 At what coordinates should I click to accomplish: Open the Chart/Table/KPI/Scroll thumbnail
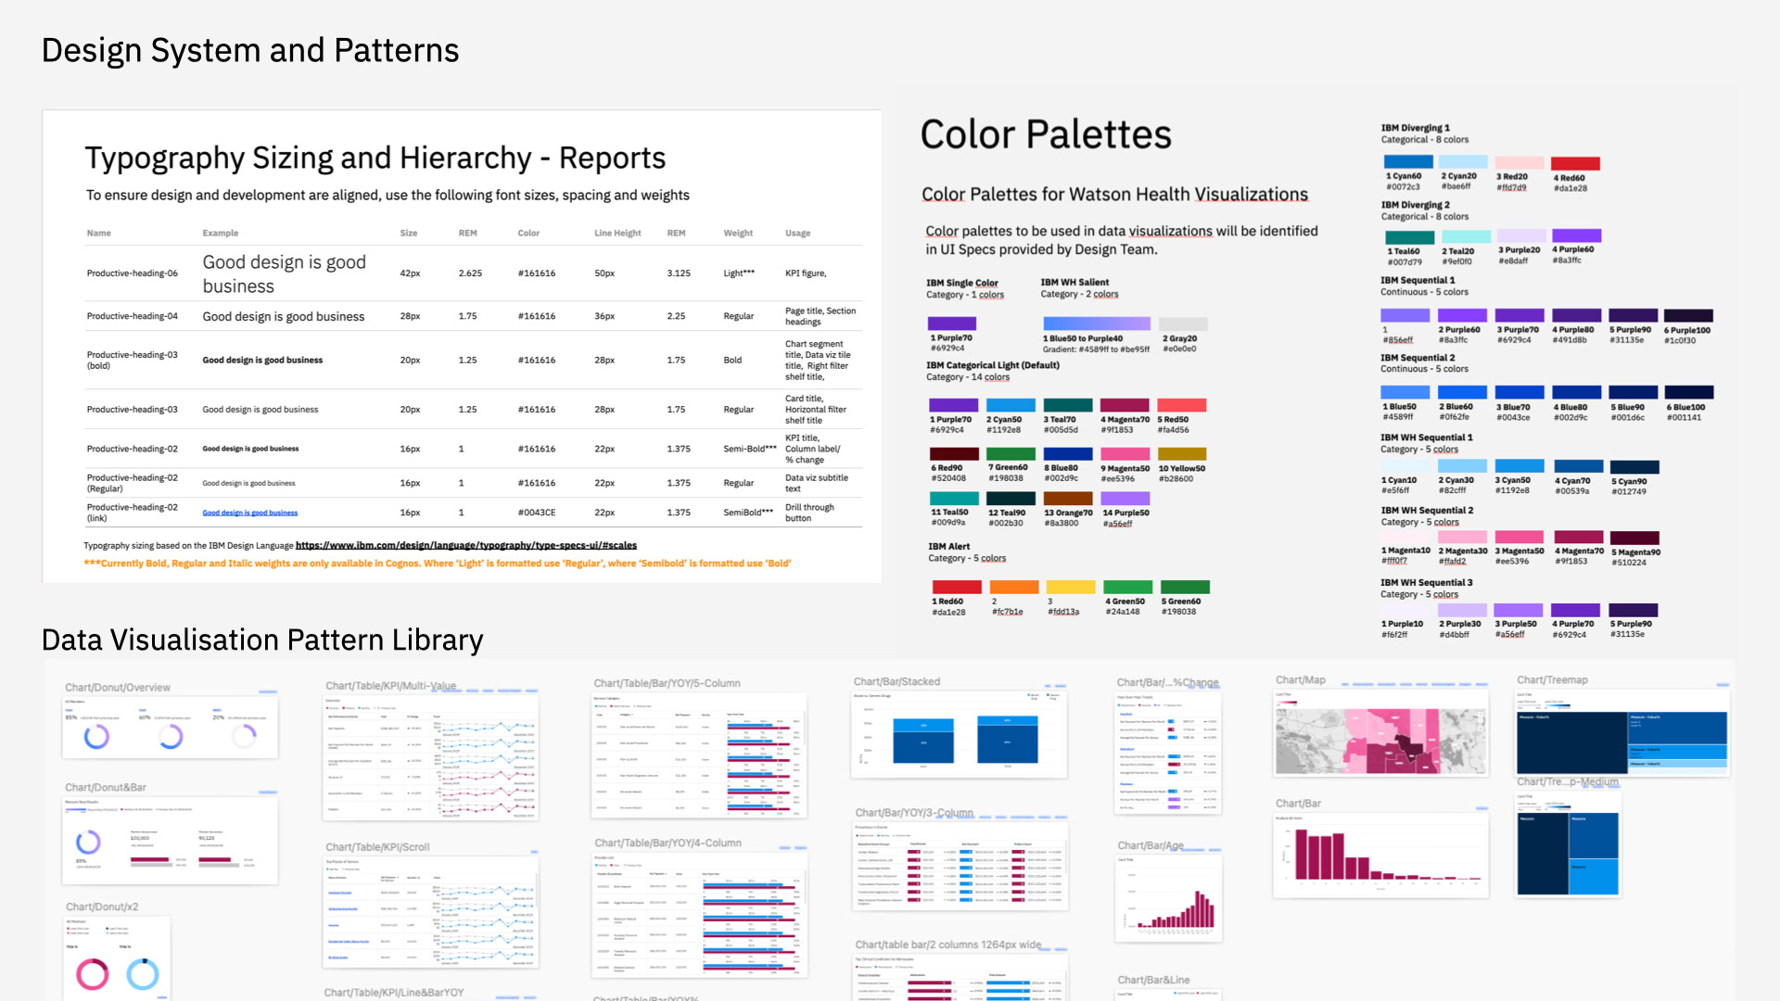[431, 912]
